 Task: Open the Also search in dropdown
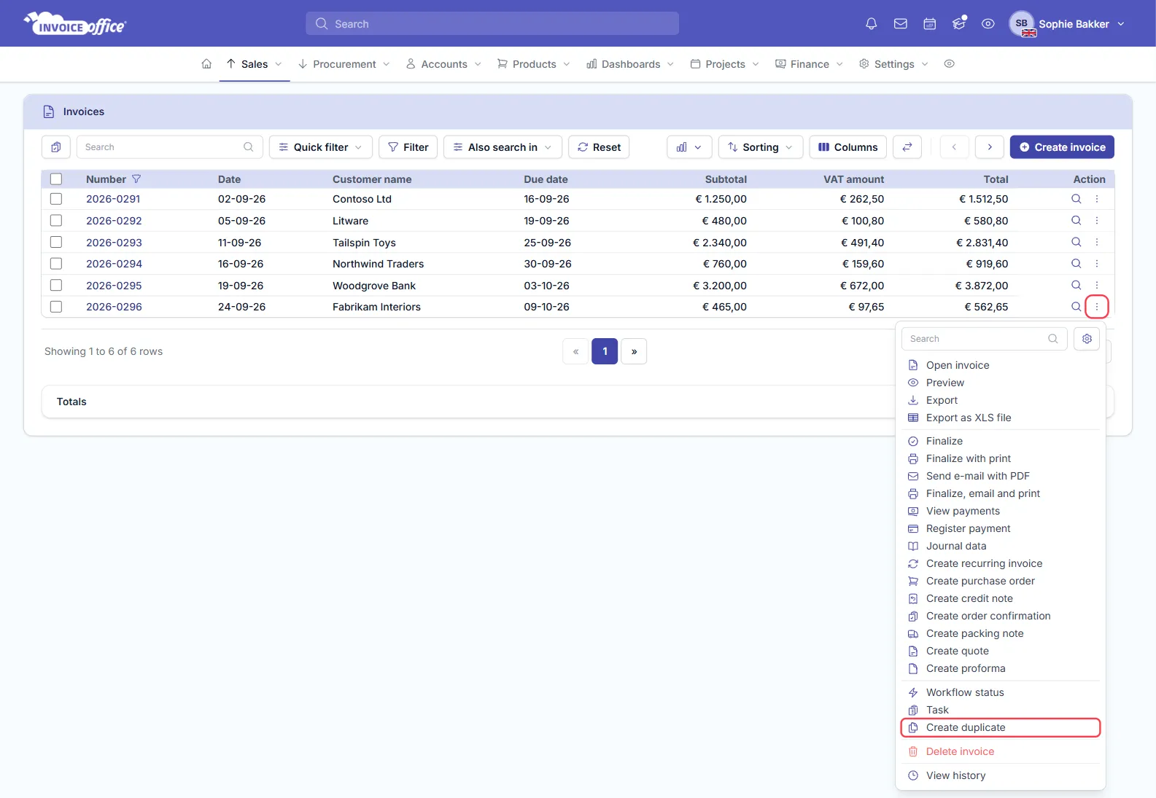503,147
